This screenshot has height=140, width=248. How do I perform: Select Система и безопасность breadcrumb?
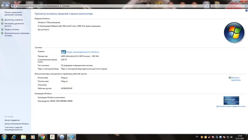click(x=48, y=6)
